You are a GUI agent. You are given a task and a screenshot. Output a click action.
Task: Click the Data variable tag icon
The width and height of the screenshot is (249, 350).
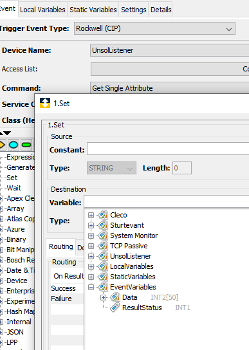click(115, 297)
